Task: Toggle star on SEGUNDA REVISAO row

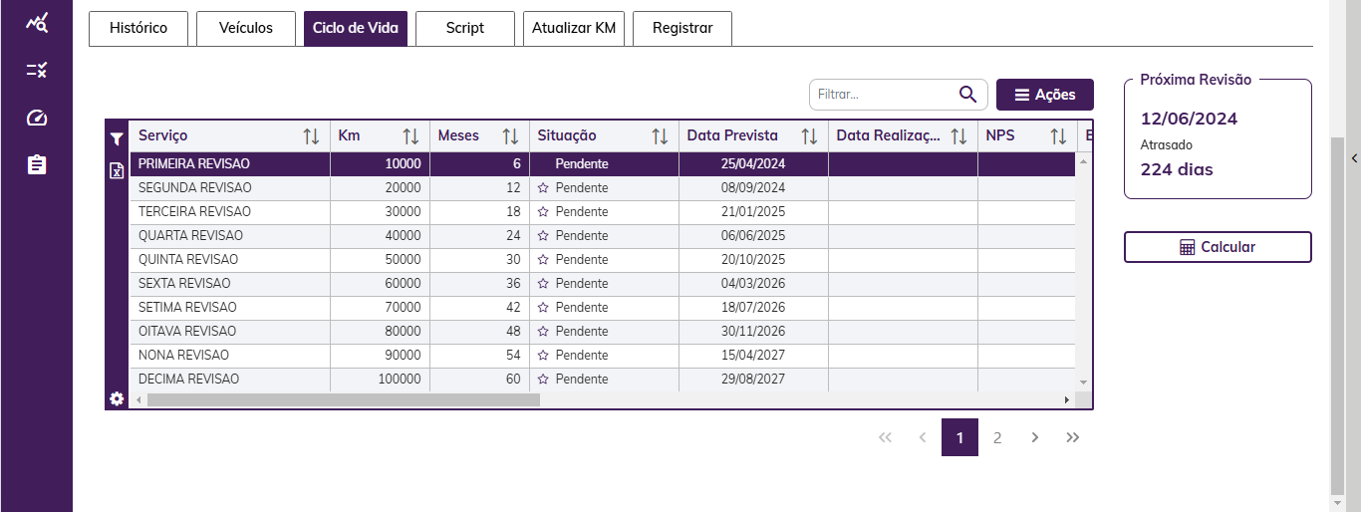Action: point(543,188)
